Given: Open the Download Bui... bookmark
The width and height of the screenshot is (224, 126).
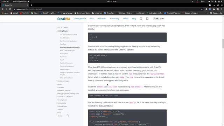Looking at the screenshot, I should [82, 13].
